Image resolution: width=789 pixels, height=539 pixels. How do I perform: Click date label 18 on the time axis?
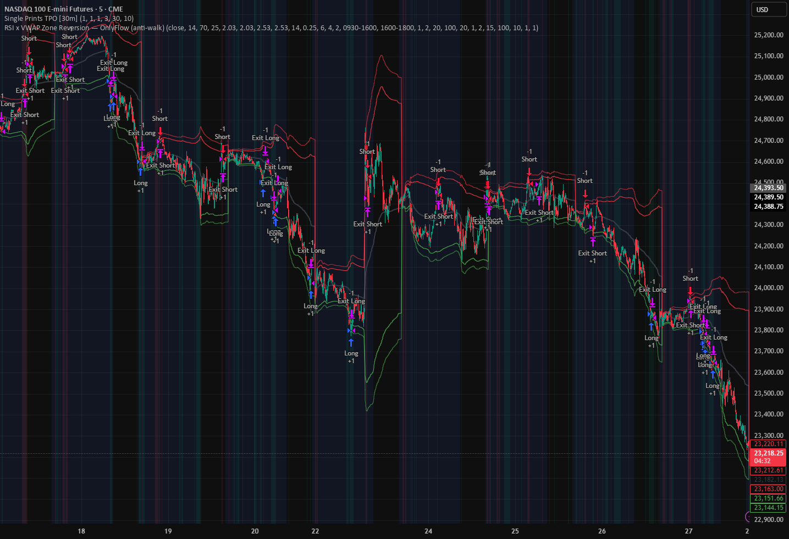pyautogui.click(x=81, y=531)
